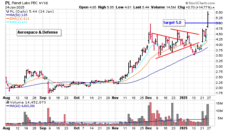Click the candlestick icon beside PL (Daily)
This screenshot has width=228, height=131.
coord(7,11)
